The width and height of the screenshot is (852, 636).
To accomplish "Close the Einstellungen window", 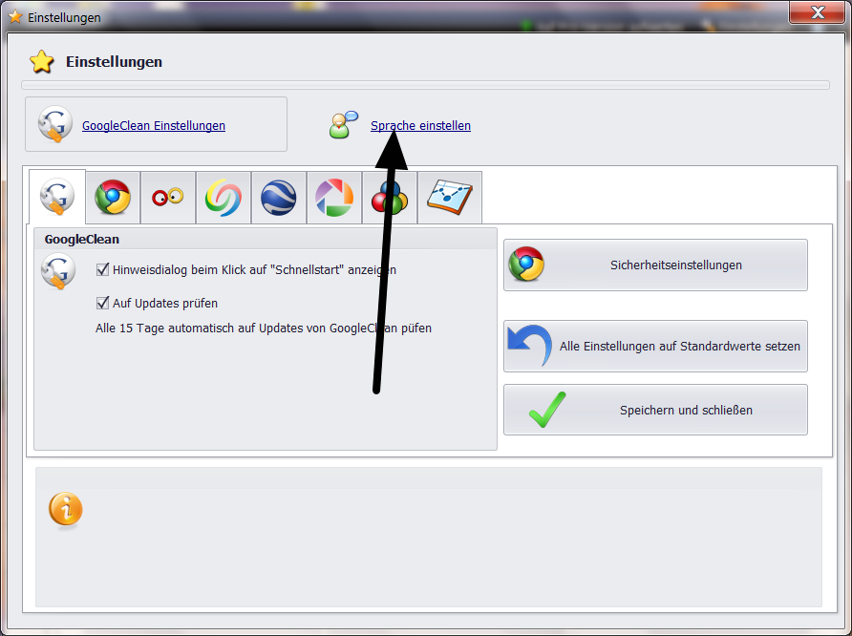I will click(x=818, y=12).
